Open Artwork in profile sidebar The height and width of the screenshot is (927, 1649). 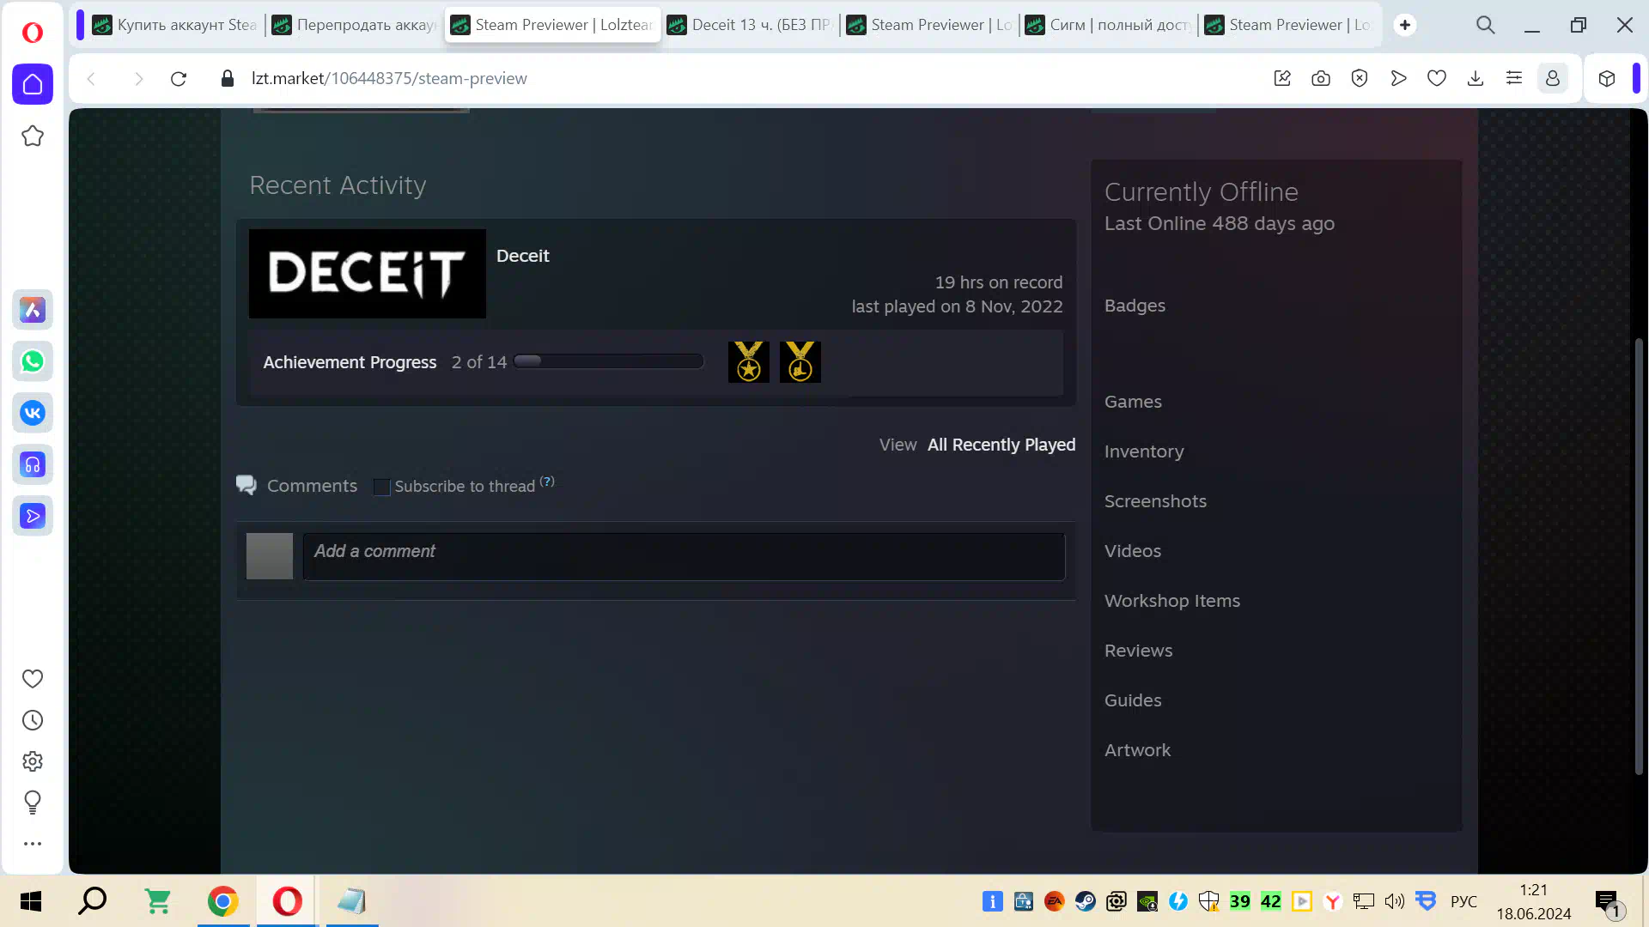click(1137, 750)
